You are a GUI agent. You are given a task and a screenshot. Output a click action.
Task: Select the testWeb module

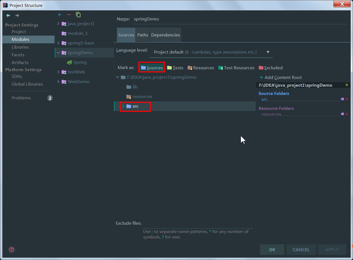click(76, 72)
